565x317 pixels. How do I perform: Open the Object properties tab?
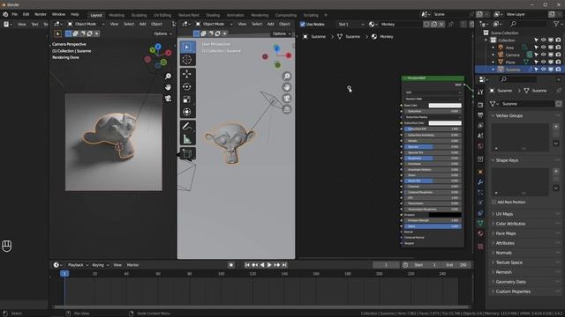click(480, 172)
